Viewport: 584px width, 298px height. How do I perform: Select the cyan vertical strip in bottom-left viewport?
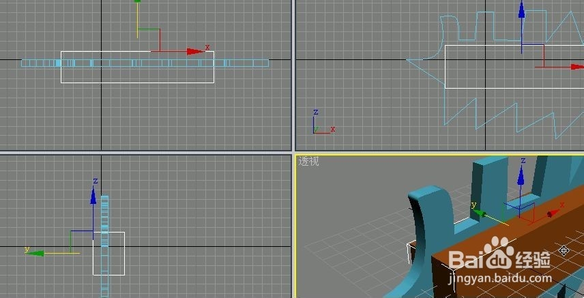coord(104,246)
